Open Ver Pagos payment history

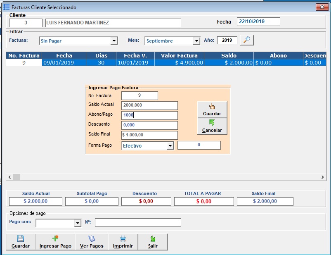click(x=92, y=242)
